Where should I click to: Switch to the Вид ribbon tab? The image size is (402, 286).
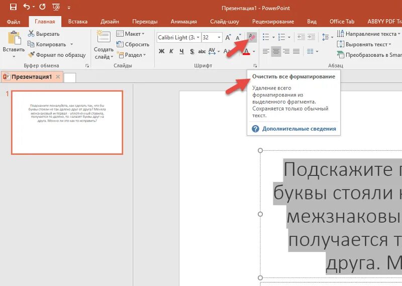coord(312,22)
